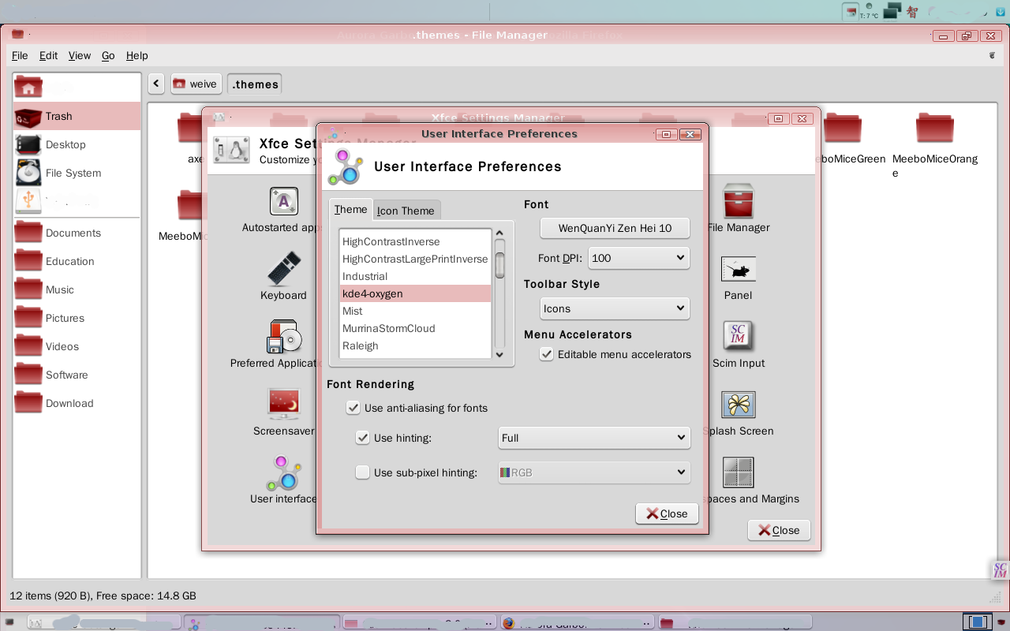Open File Manager settings icon

pos(739,201)
